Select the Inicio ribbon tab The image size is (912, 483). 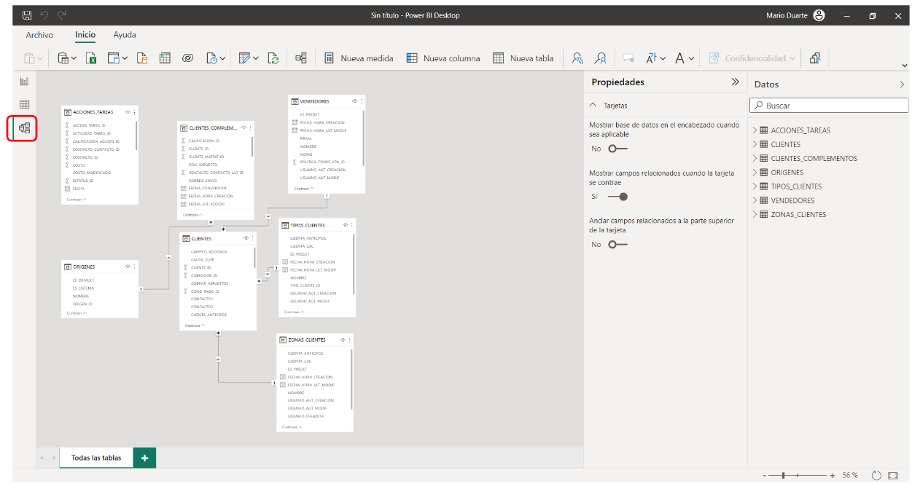pos(85,35)
